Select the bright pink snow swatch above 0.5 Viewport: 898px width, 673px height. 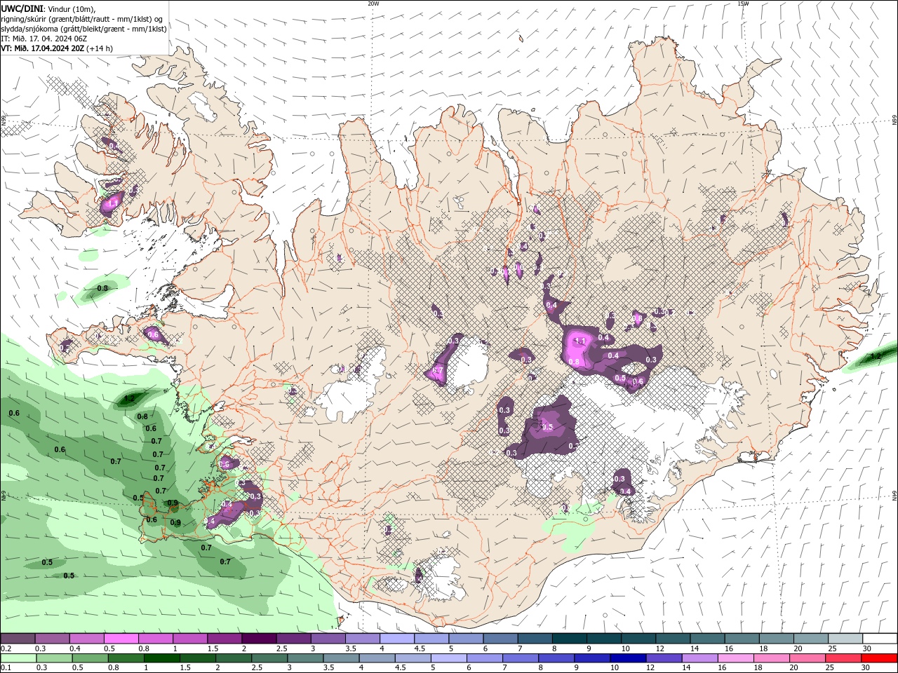[122, 639]
